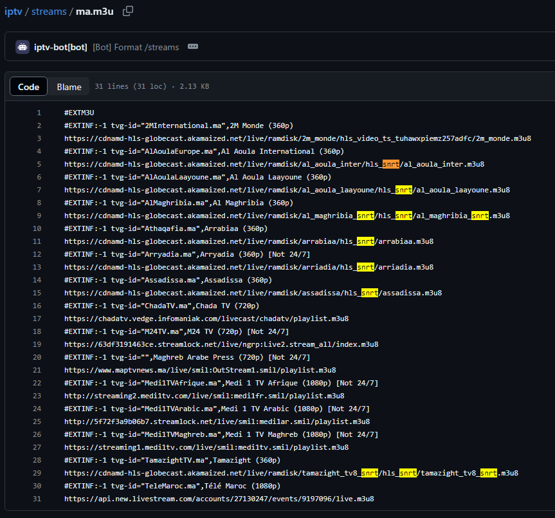Select line number 31

[37, 499]
